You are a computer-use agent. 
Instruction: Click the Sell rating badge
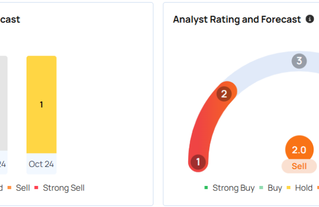299,166
